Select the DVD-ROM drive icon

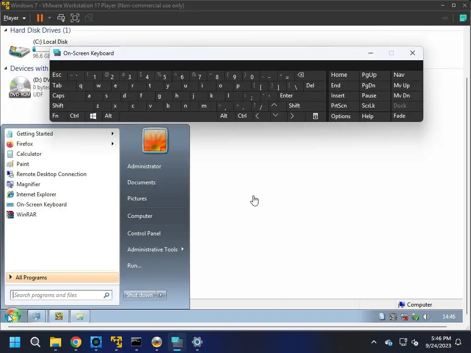[x=20, y=87]
